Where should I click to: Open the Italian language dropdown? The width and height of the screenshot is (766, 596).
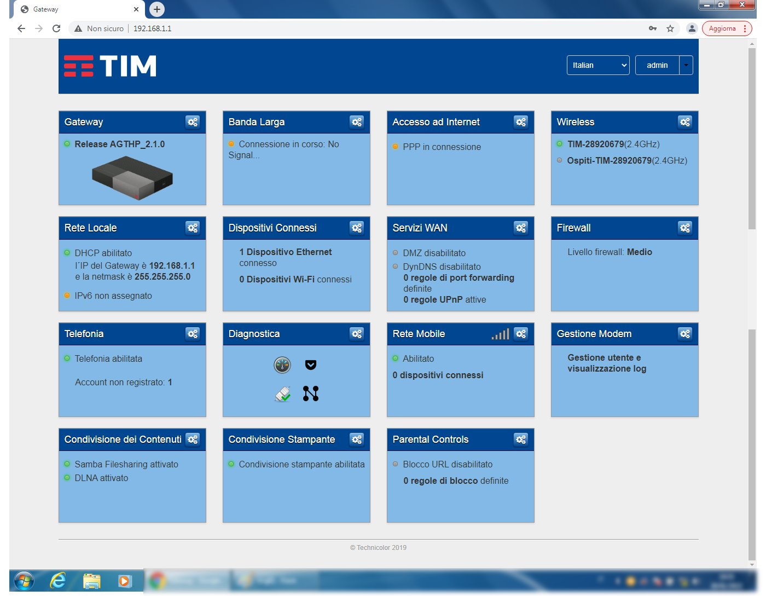pyautogui.click(x=598, y=65)
